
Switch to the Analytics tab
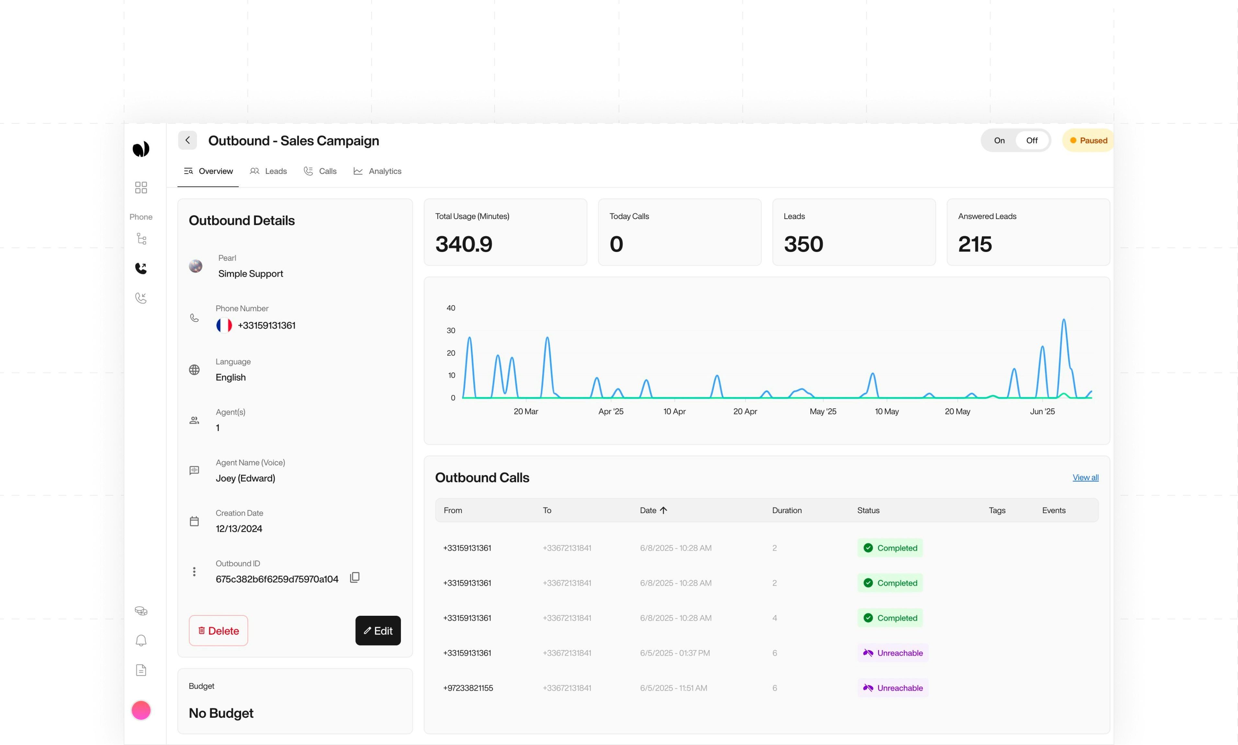[378, 171]
